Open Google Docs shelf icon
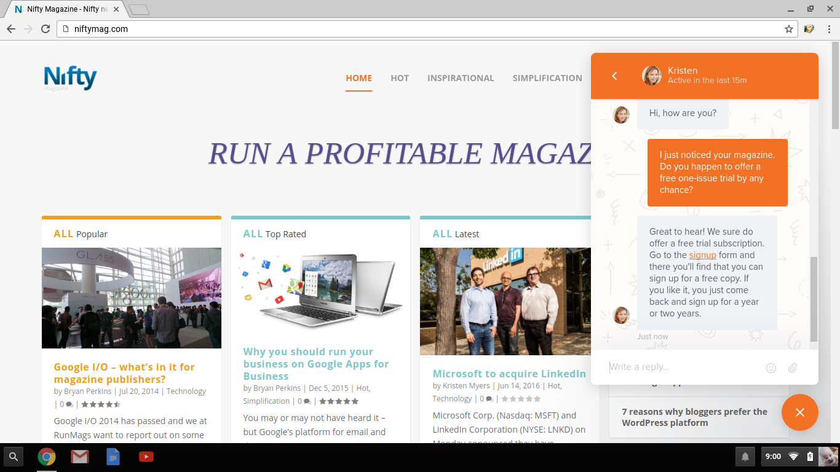The height and width of the screenshot is (472, 840). pyautogui.click(x=113, y=457)
